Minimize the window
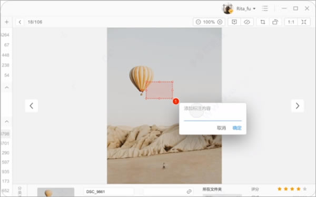This screenshot has width=316, height=197. tap(284, 8)
